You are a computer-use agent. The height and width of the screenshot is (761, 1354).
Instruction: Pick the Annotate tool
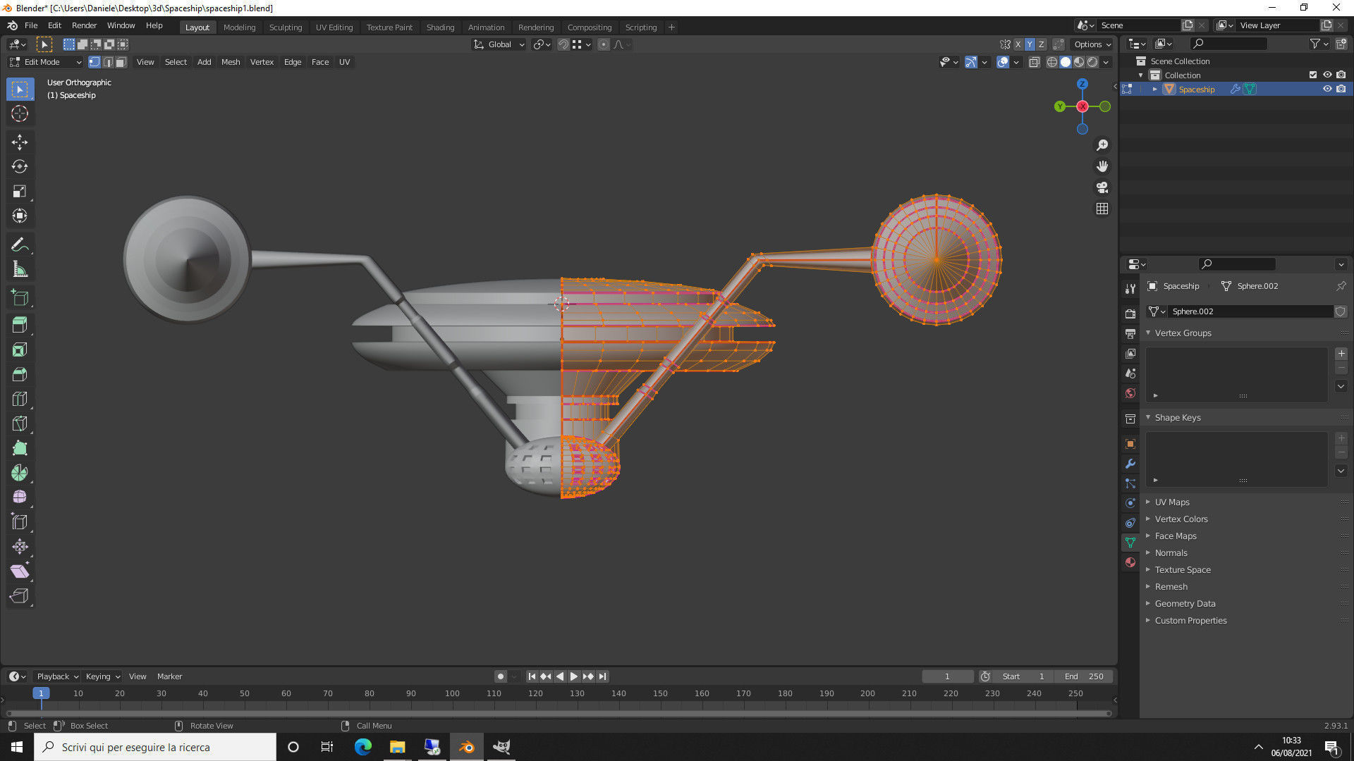click(20, 245)
